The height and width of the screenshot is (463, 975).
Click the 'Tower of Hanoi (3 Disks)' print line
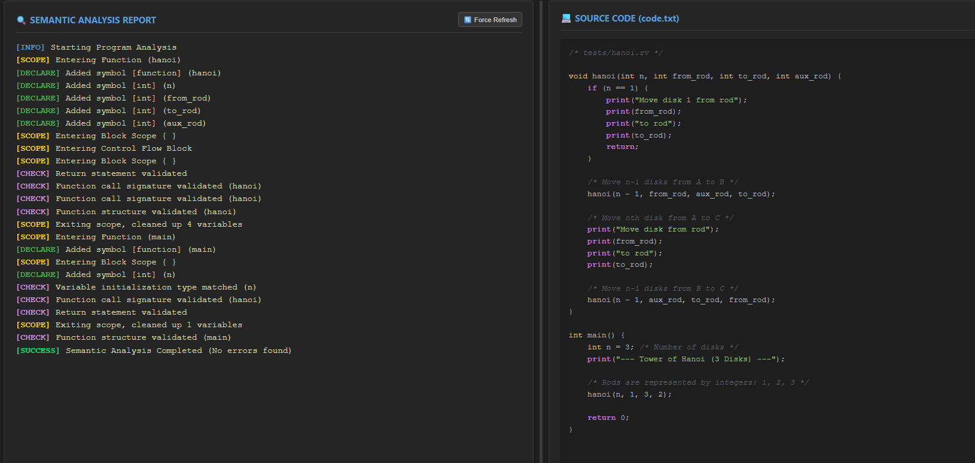pos(686,359)
